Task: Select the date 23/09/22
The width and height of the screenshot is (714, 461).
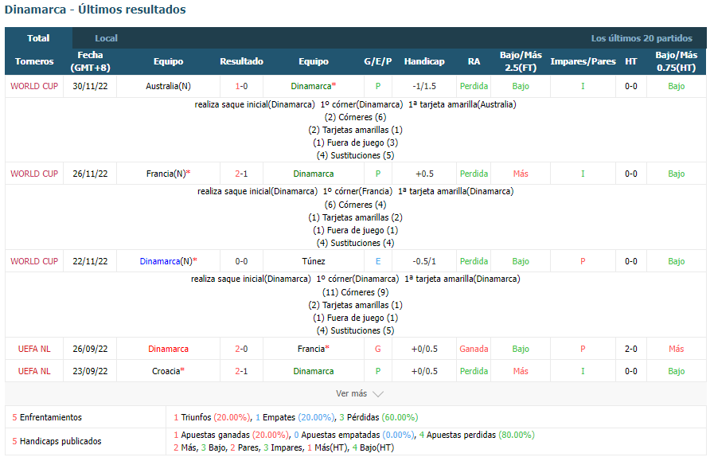Action: 90,371
